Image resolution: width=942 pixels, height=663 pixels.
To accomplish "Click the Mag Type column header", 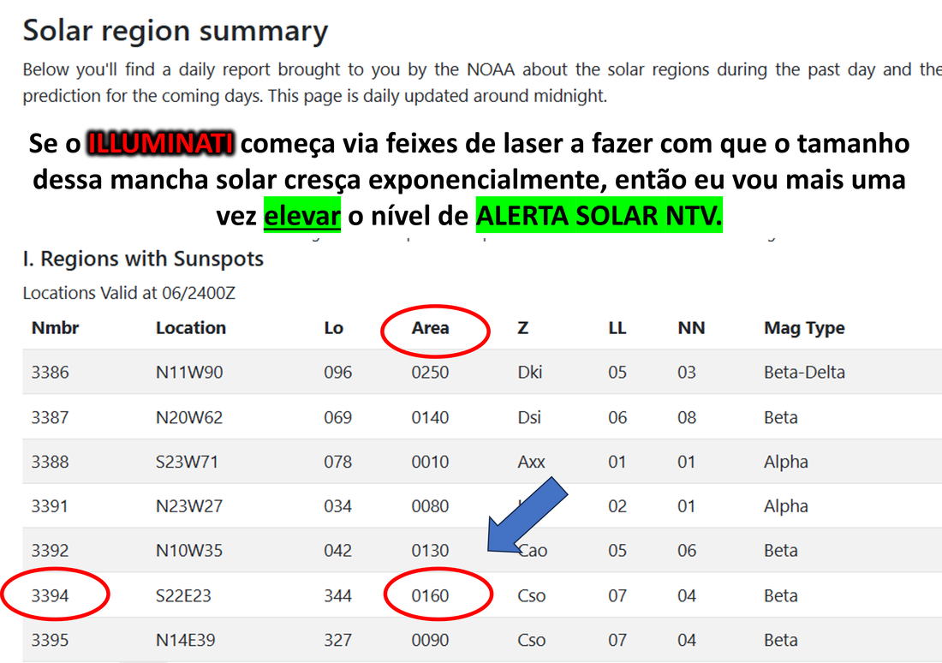I will tap(804, 328).
